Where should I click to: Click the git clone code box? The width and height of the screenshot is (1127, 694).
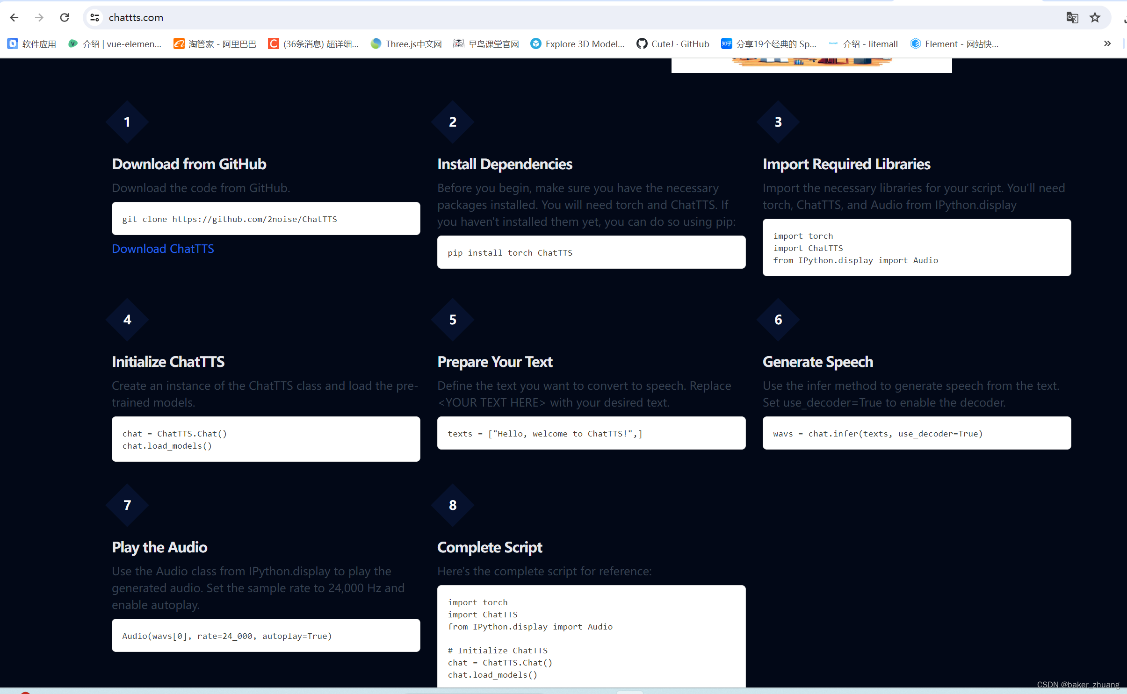click(266, 219)
